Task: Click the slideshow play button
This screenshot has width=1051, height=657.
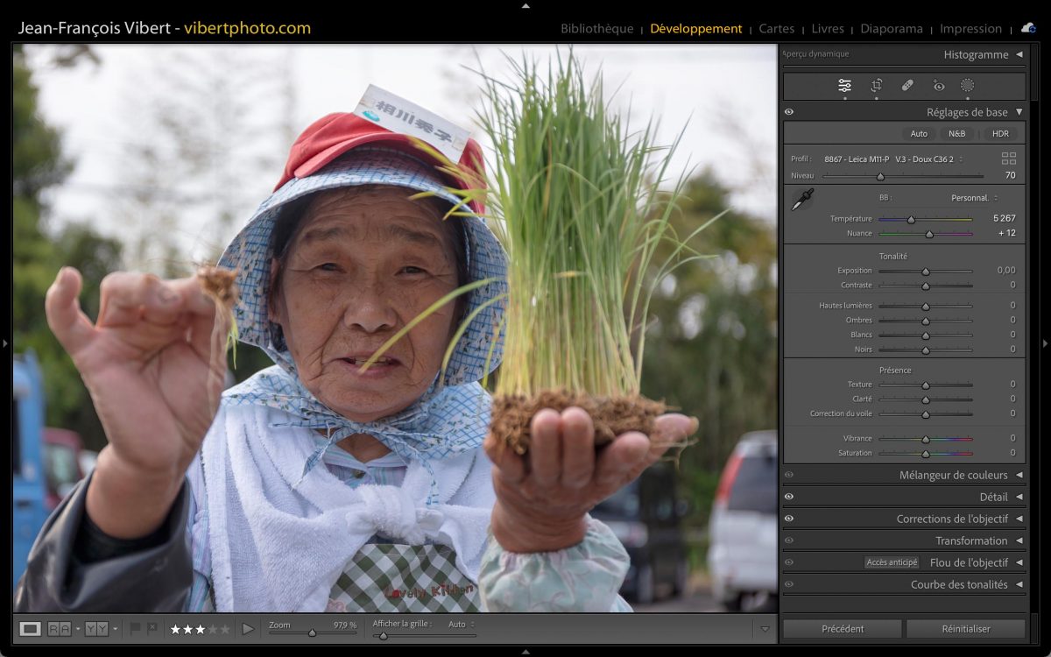Action: (248, 628)
